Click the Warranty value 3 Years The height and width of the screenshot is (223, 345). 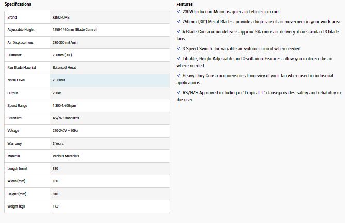(x=58, y=143)
